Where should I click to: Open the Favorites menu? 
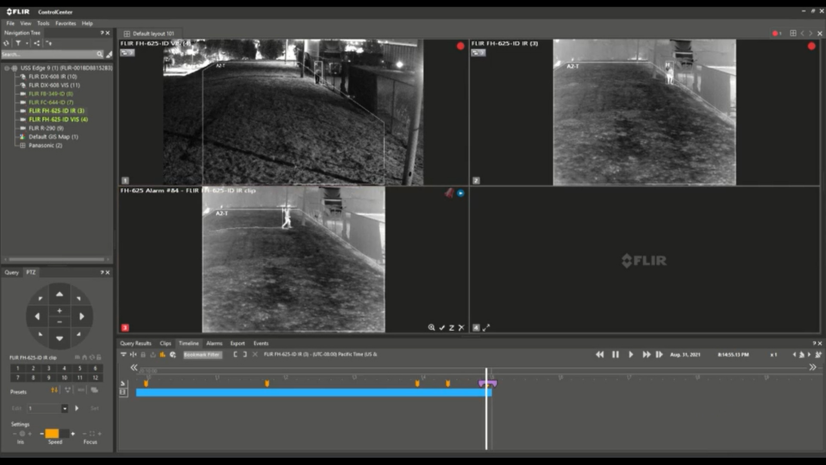tap(65, 23)
